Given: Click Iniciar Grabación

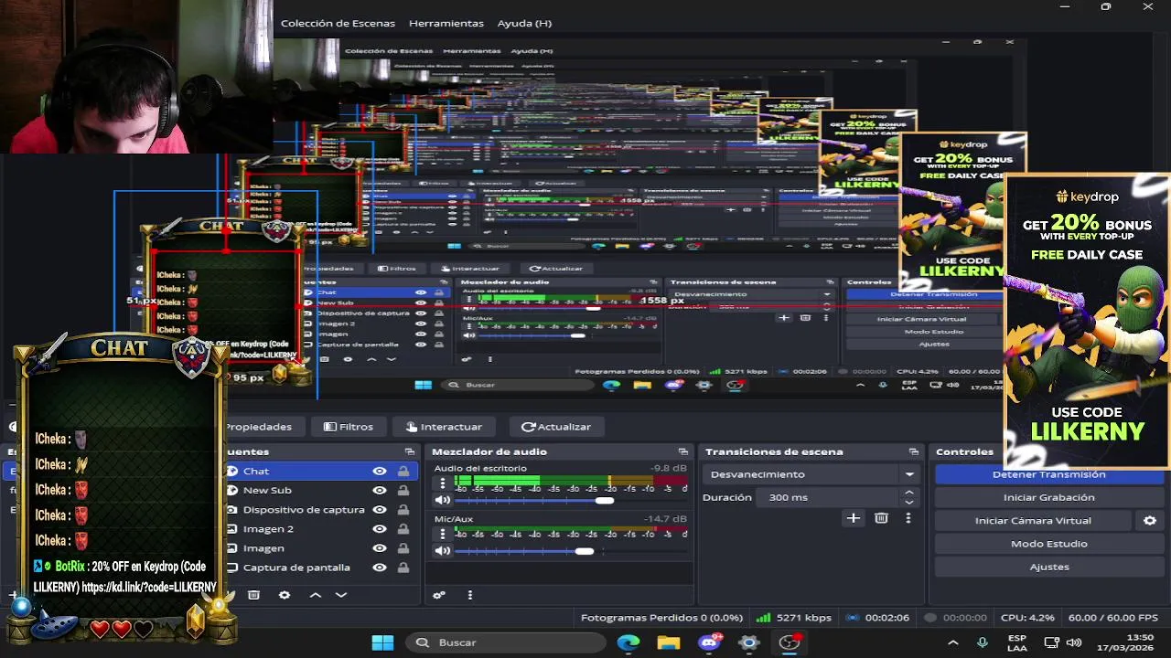Looking at the screenshot, I should click(1048, 497).
